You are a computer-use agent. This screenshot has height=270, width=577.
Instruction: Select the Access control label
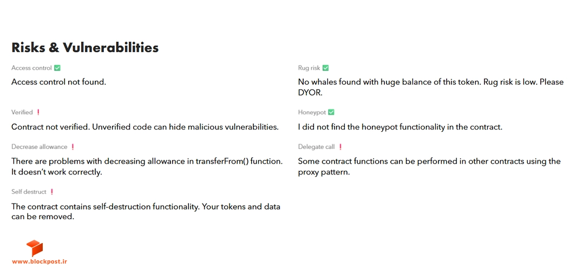31,68
